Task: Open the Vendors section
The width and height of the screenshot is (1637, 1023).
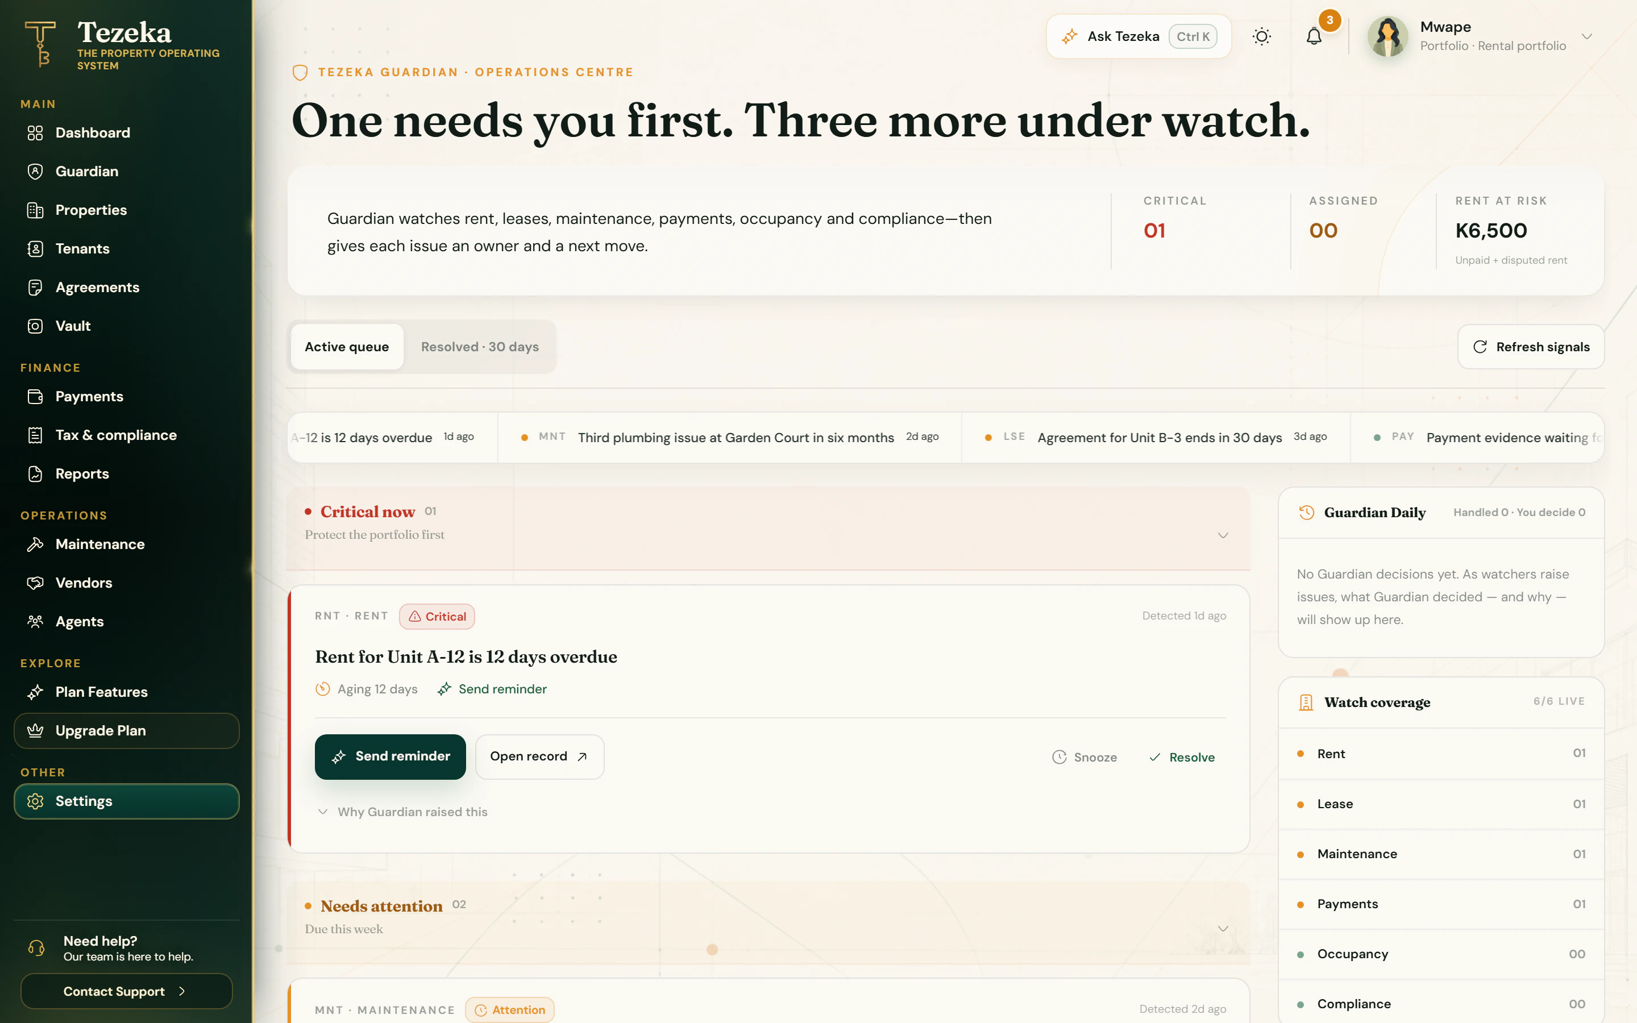Action: pos(127,583)
